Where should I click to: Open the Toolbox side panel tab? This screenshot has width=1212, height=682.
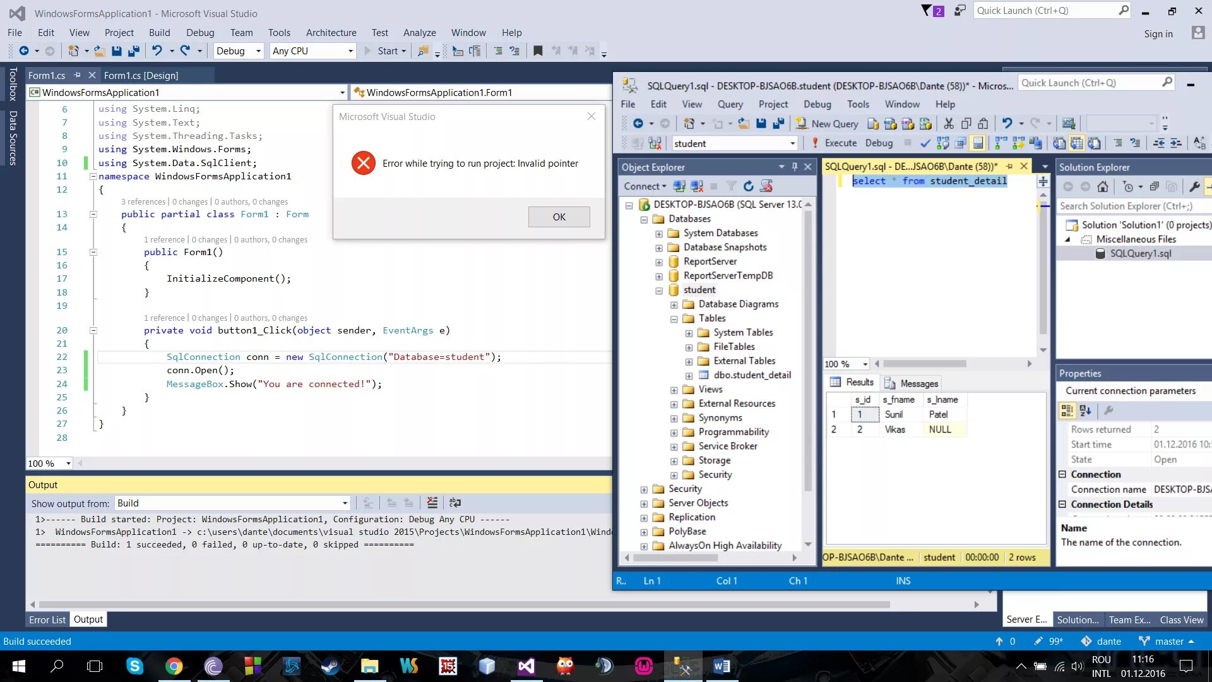point(12,84)
